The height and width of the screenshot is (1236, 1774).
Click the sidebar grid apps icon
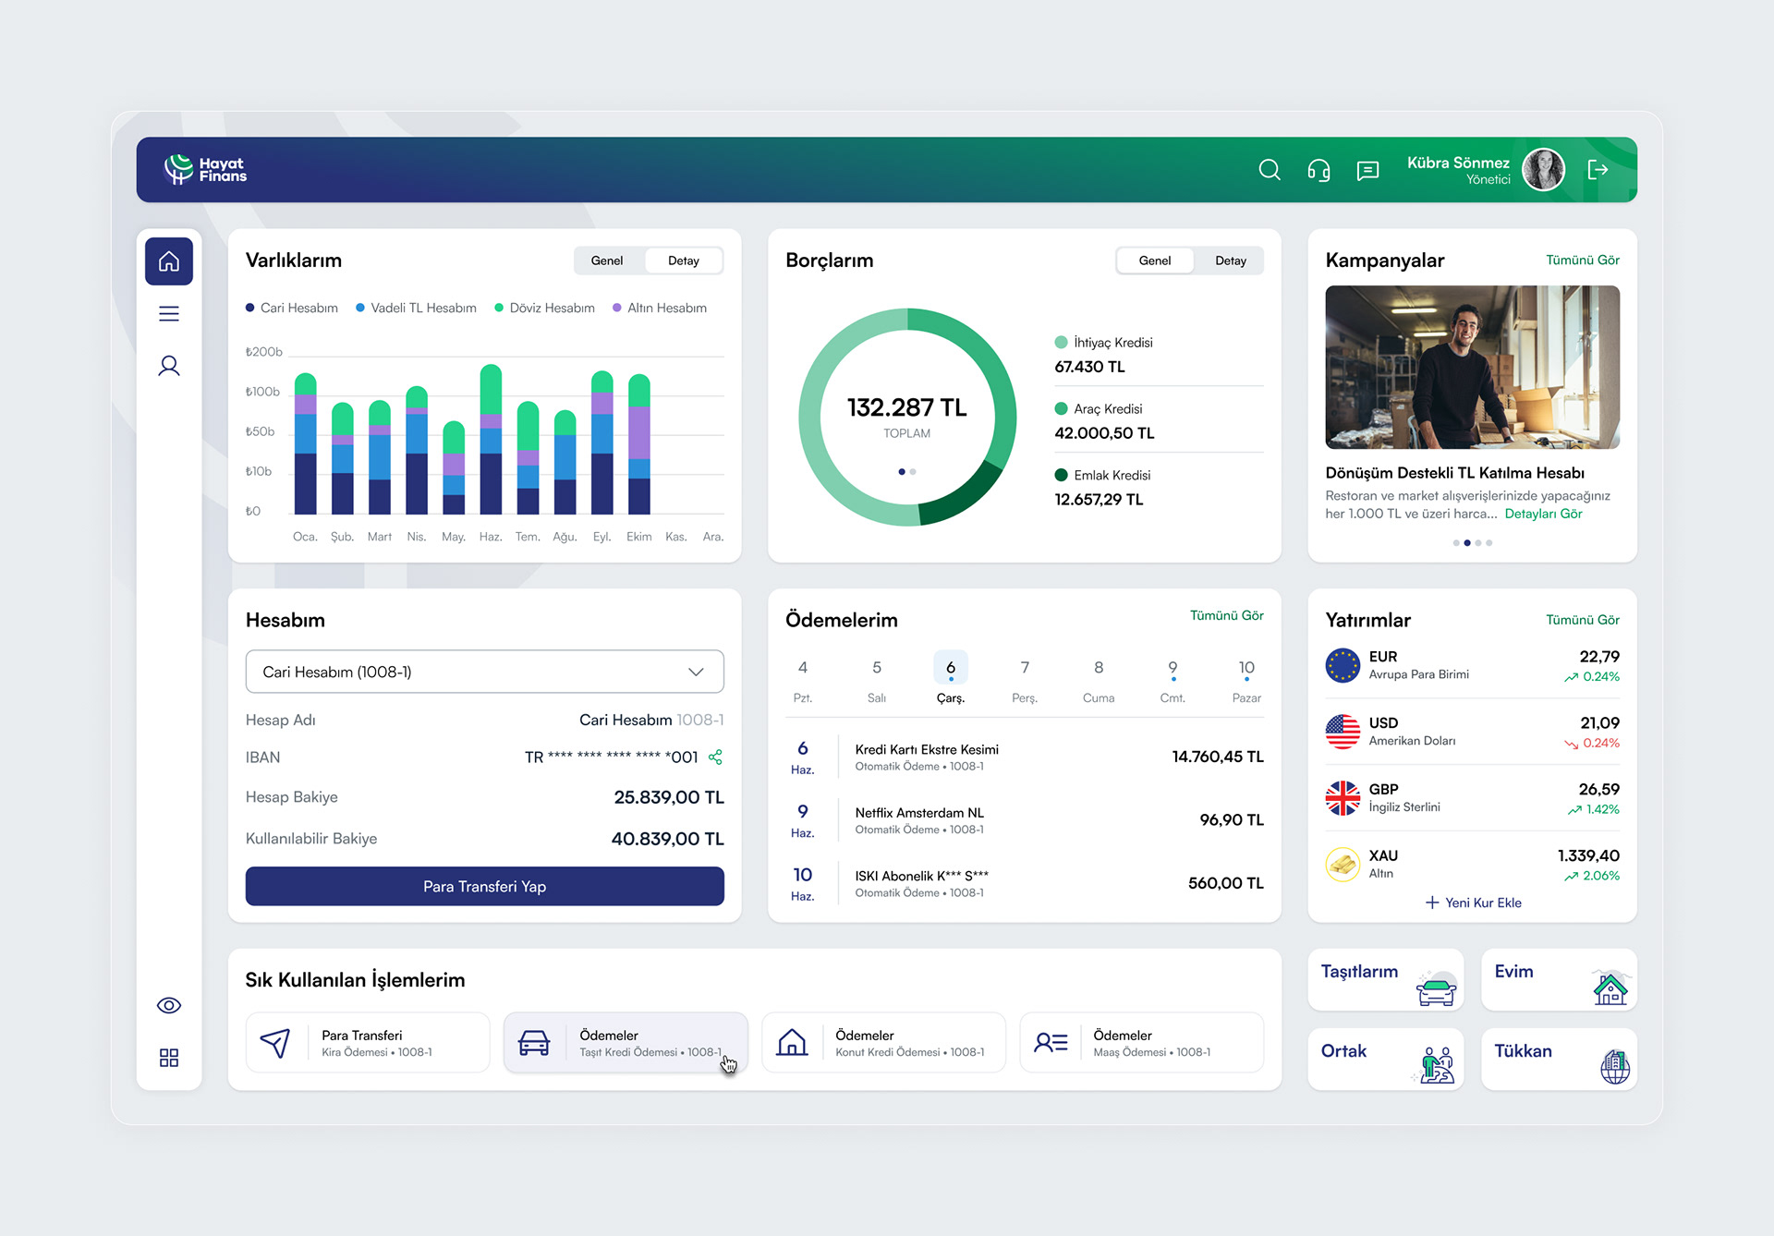pos(169,1058)
